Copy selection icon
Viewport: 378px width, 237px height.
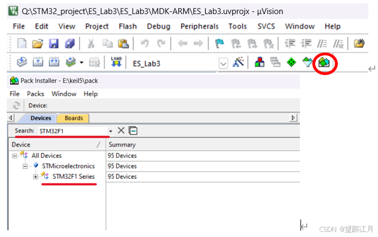108,43
